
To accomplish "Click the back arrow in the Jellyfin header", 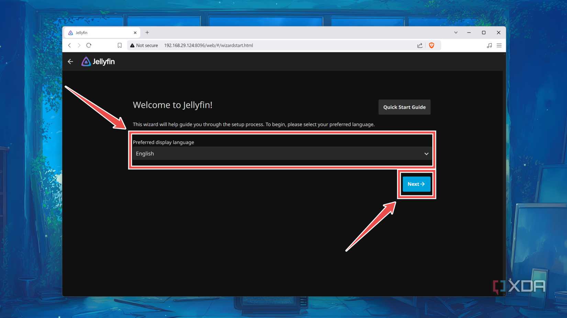I will click(70, 61).
